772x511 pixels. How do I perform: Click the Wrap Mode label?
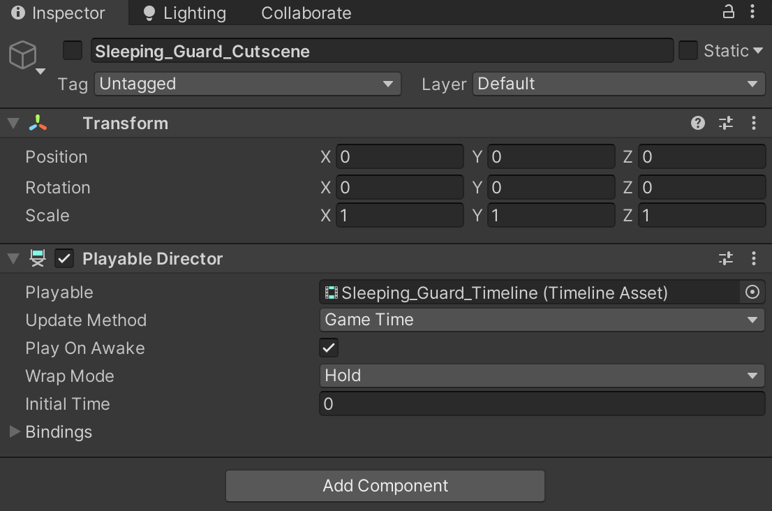pyautogui.click(x=70, y=376)
